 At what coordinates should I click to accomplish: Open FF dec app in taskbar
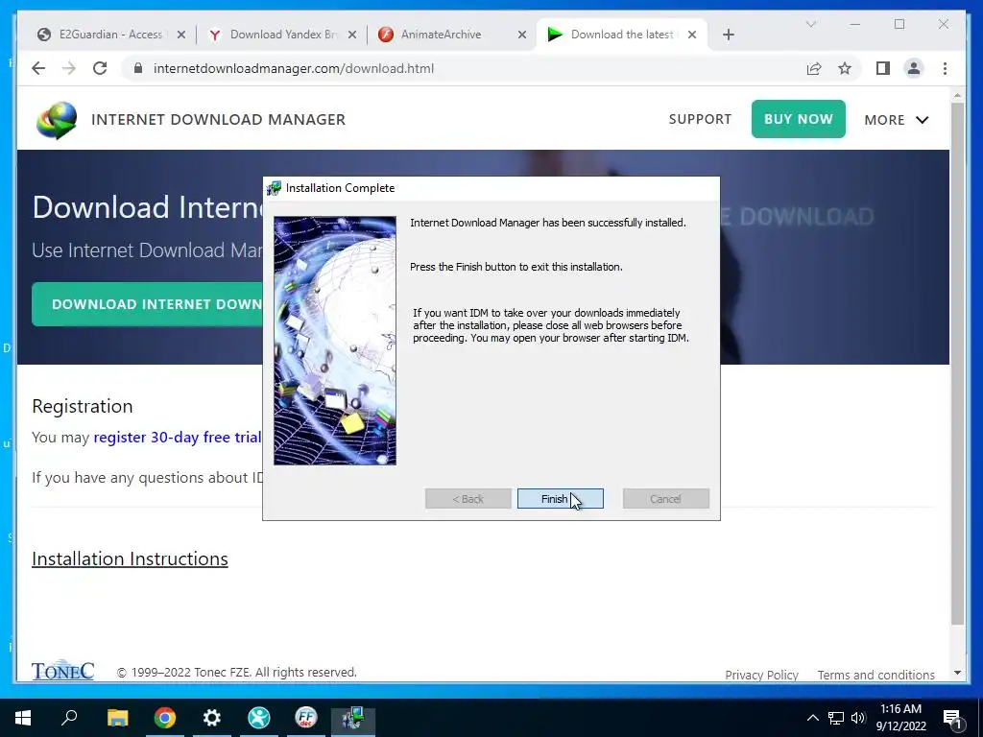point(306,718)
